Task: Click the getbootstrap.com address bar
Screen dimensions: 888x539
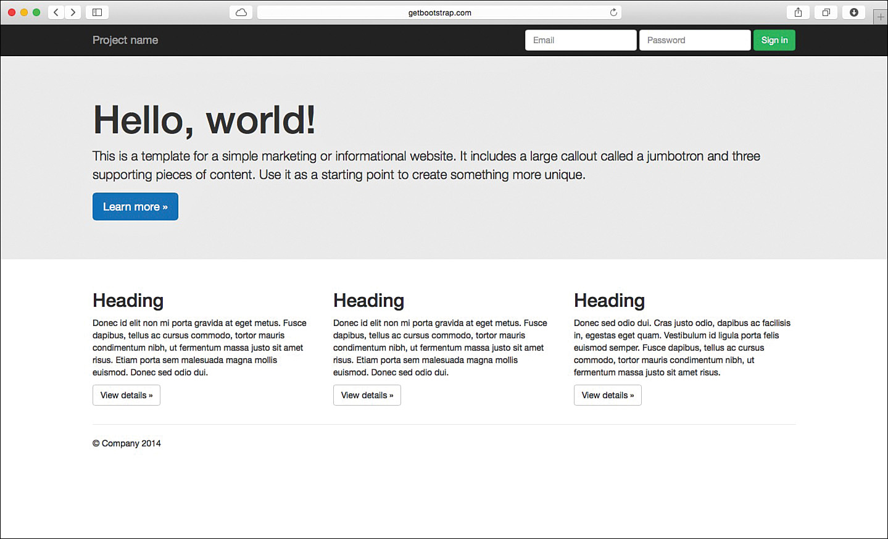Action: (x=439, y=12)
